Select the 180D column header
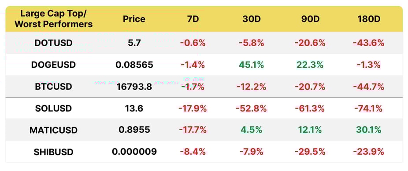 coord(368,19)
